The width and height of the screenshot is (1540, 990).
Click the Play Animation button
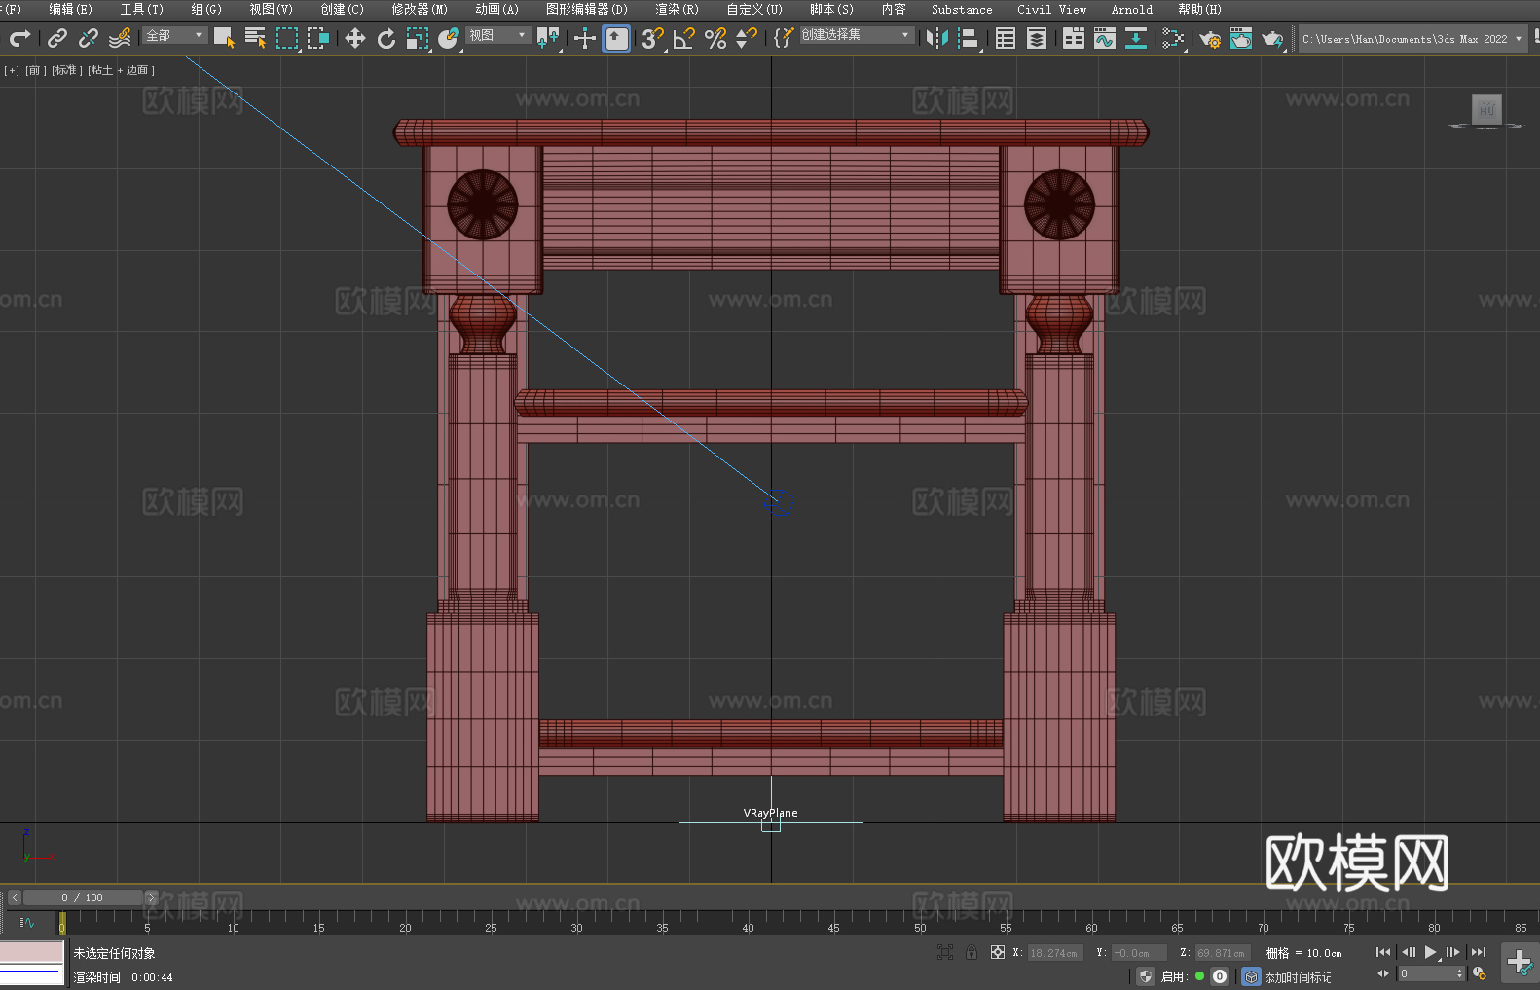1430,952
